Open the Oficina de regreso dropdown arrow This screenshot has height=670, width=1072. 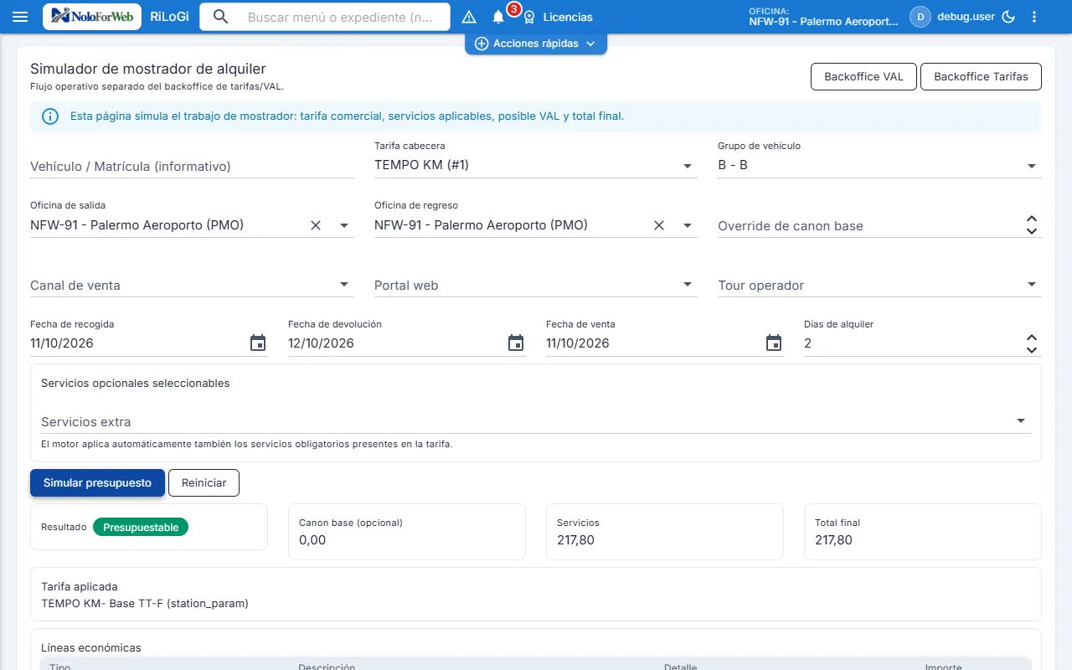[x=688, y=225]
